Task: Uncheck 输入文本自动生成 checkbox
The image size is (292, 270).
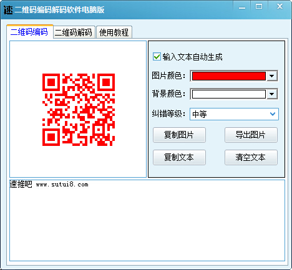Action: [157, 57]
